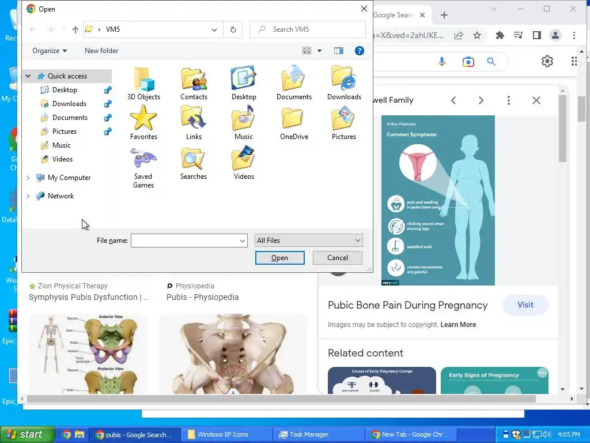Select Downloads in Quick access tree
The height and width of the screenshot is (443, 590).
69,104
